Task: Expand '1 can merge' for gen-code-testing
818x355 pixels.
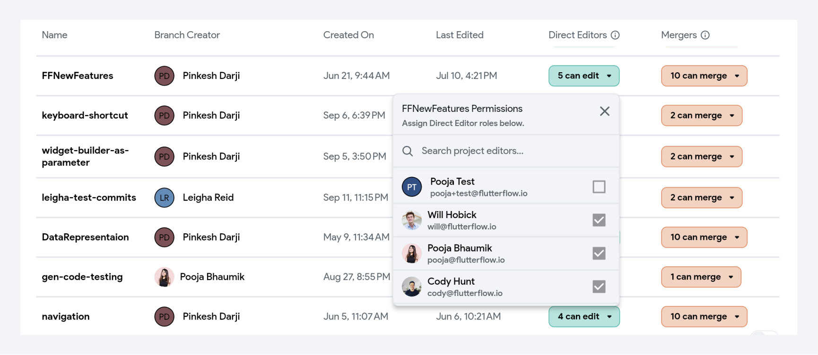Action: point(701,277)
